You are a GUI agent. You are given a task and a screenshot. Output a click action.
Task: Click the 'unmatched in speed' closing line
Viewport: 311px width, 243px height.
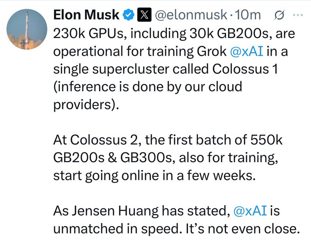click(177, 228)
